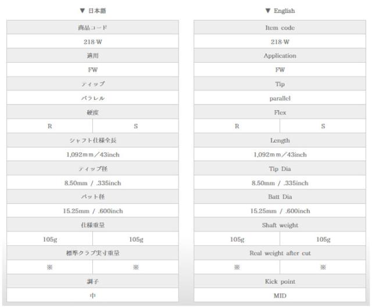Collapse the English section heading

tap(280, 11)
